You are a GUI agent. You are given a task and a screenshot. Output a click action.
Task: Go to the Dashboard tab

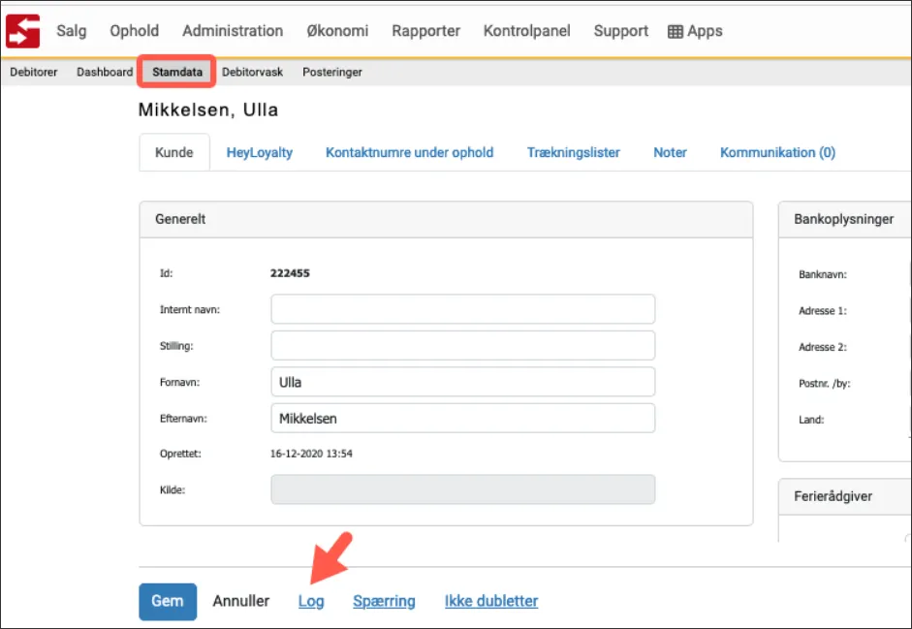(x=104, y=71)
